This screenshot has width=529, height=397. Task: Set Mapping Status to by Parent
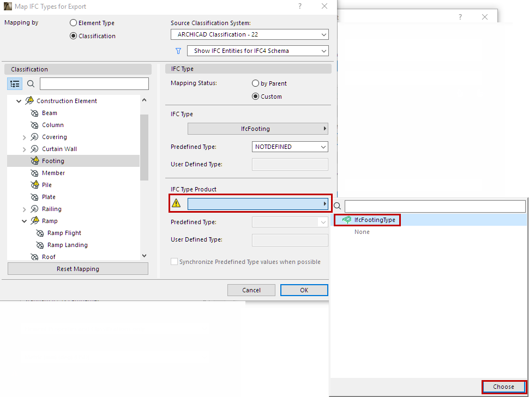pyautogui.click(x=255, y=83)
